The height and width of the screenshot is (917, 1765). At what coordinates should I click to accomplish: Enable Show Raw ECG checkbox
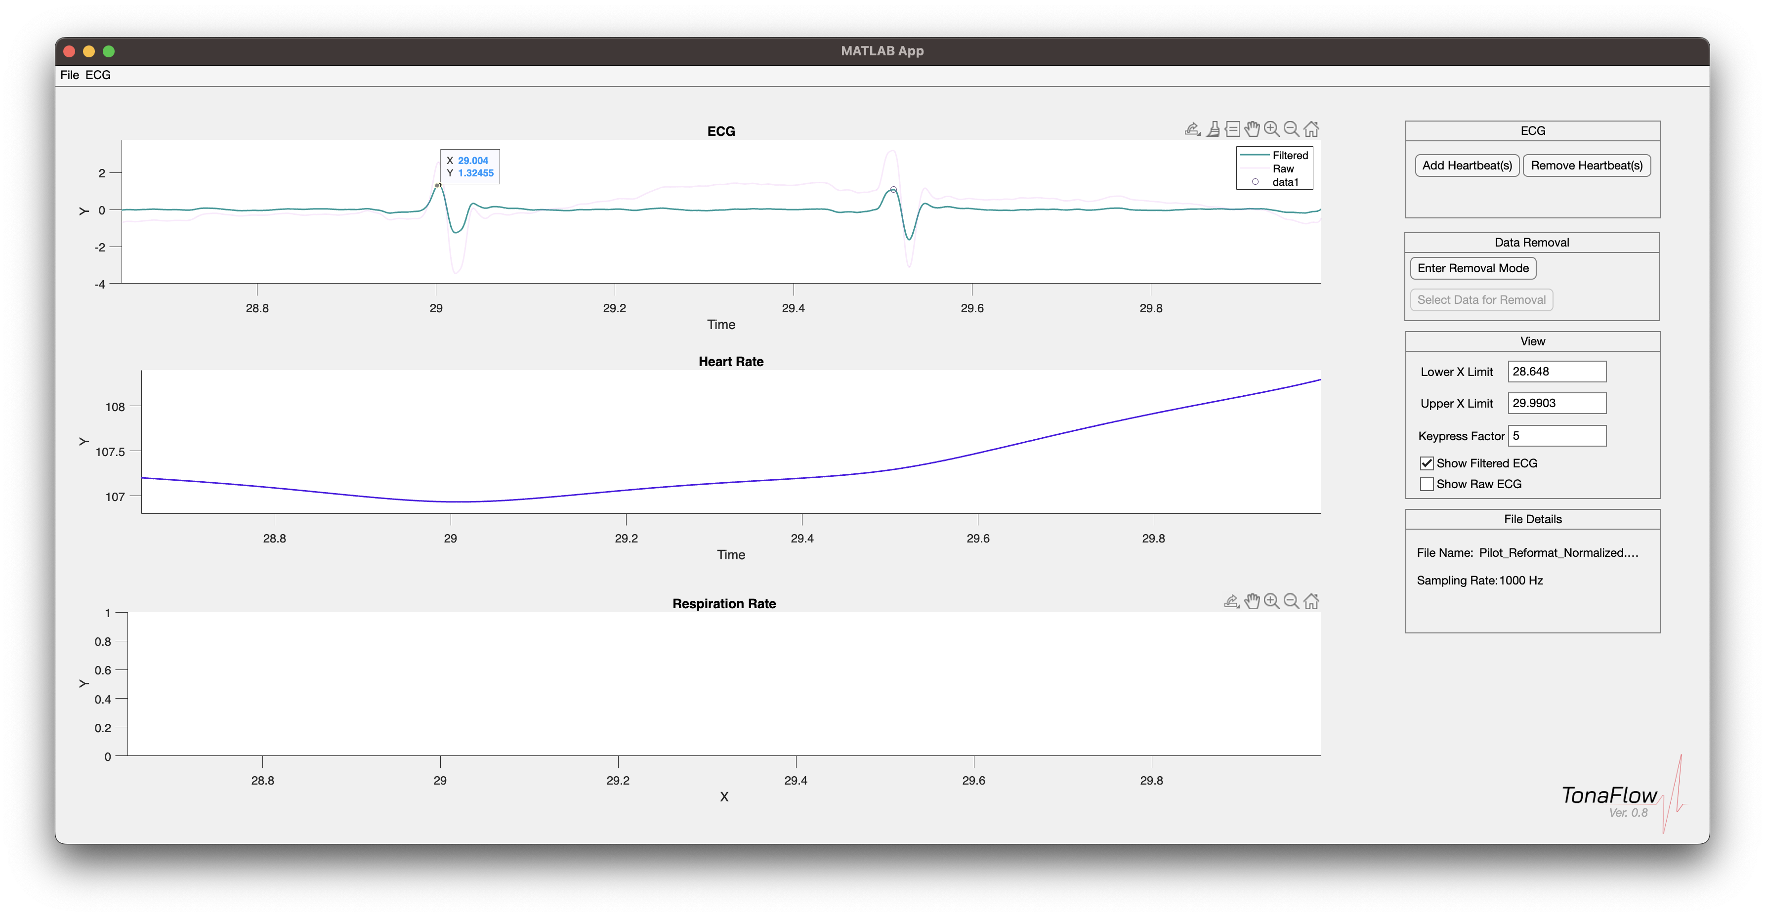[1427, 484]
